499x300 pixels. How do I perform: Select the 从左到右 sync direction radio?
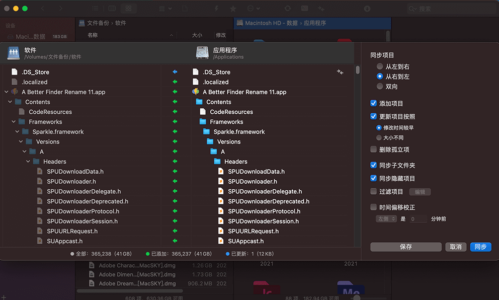(380, 66)
